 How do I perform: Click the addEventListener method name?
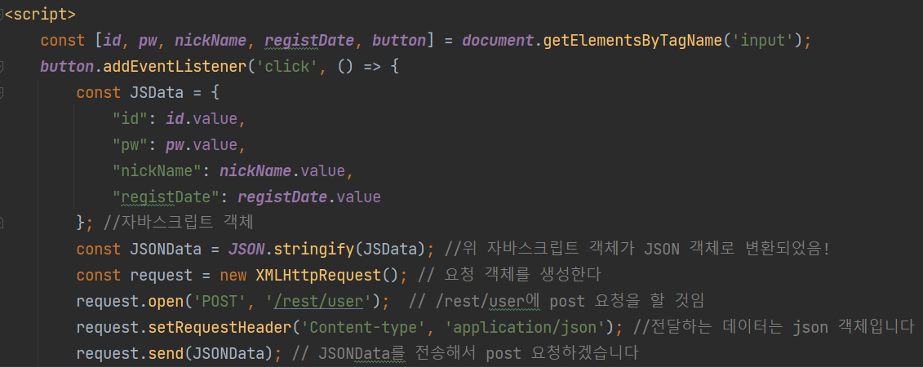[176, 67]
